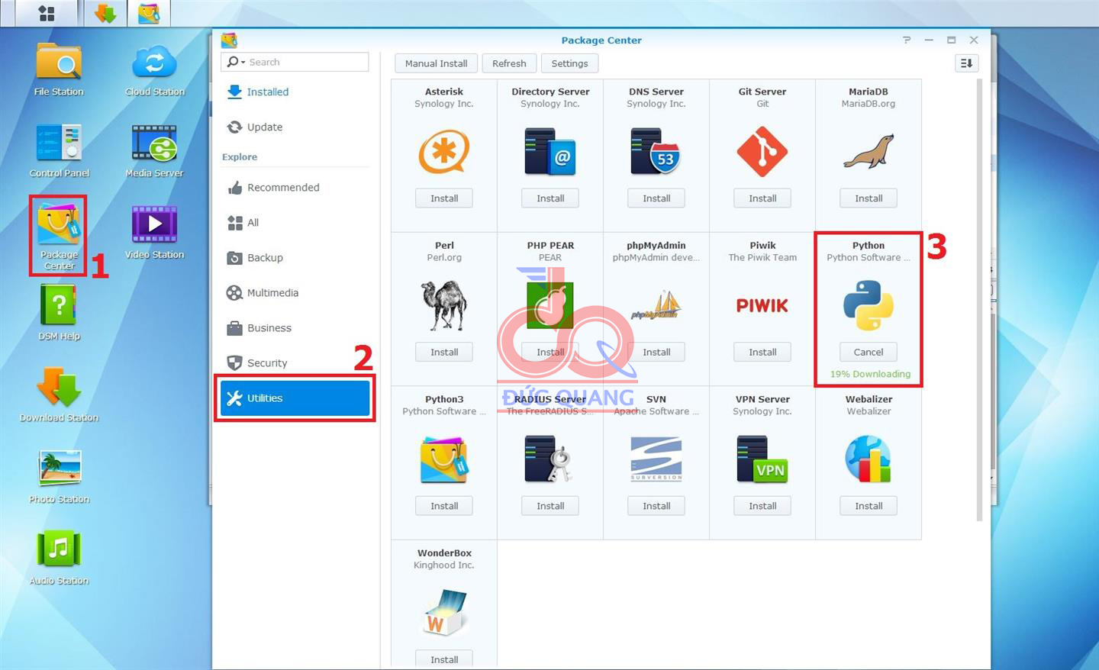1099x670 pixels.
Task: Click the sort order button
Action: [x=966, y=63]
